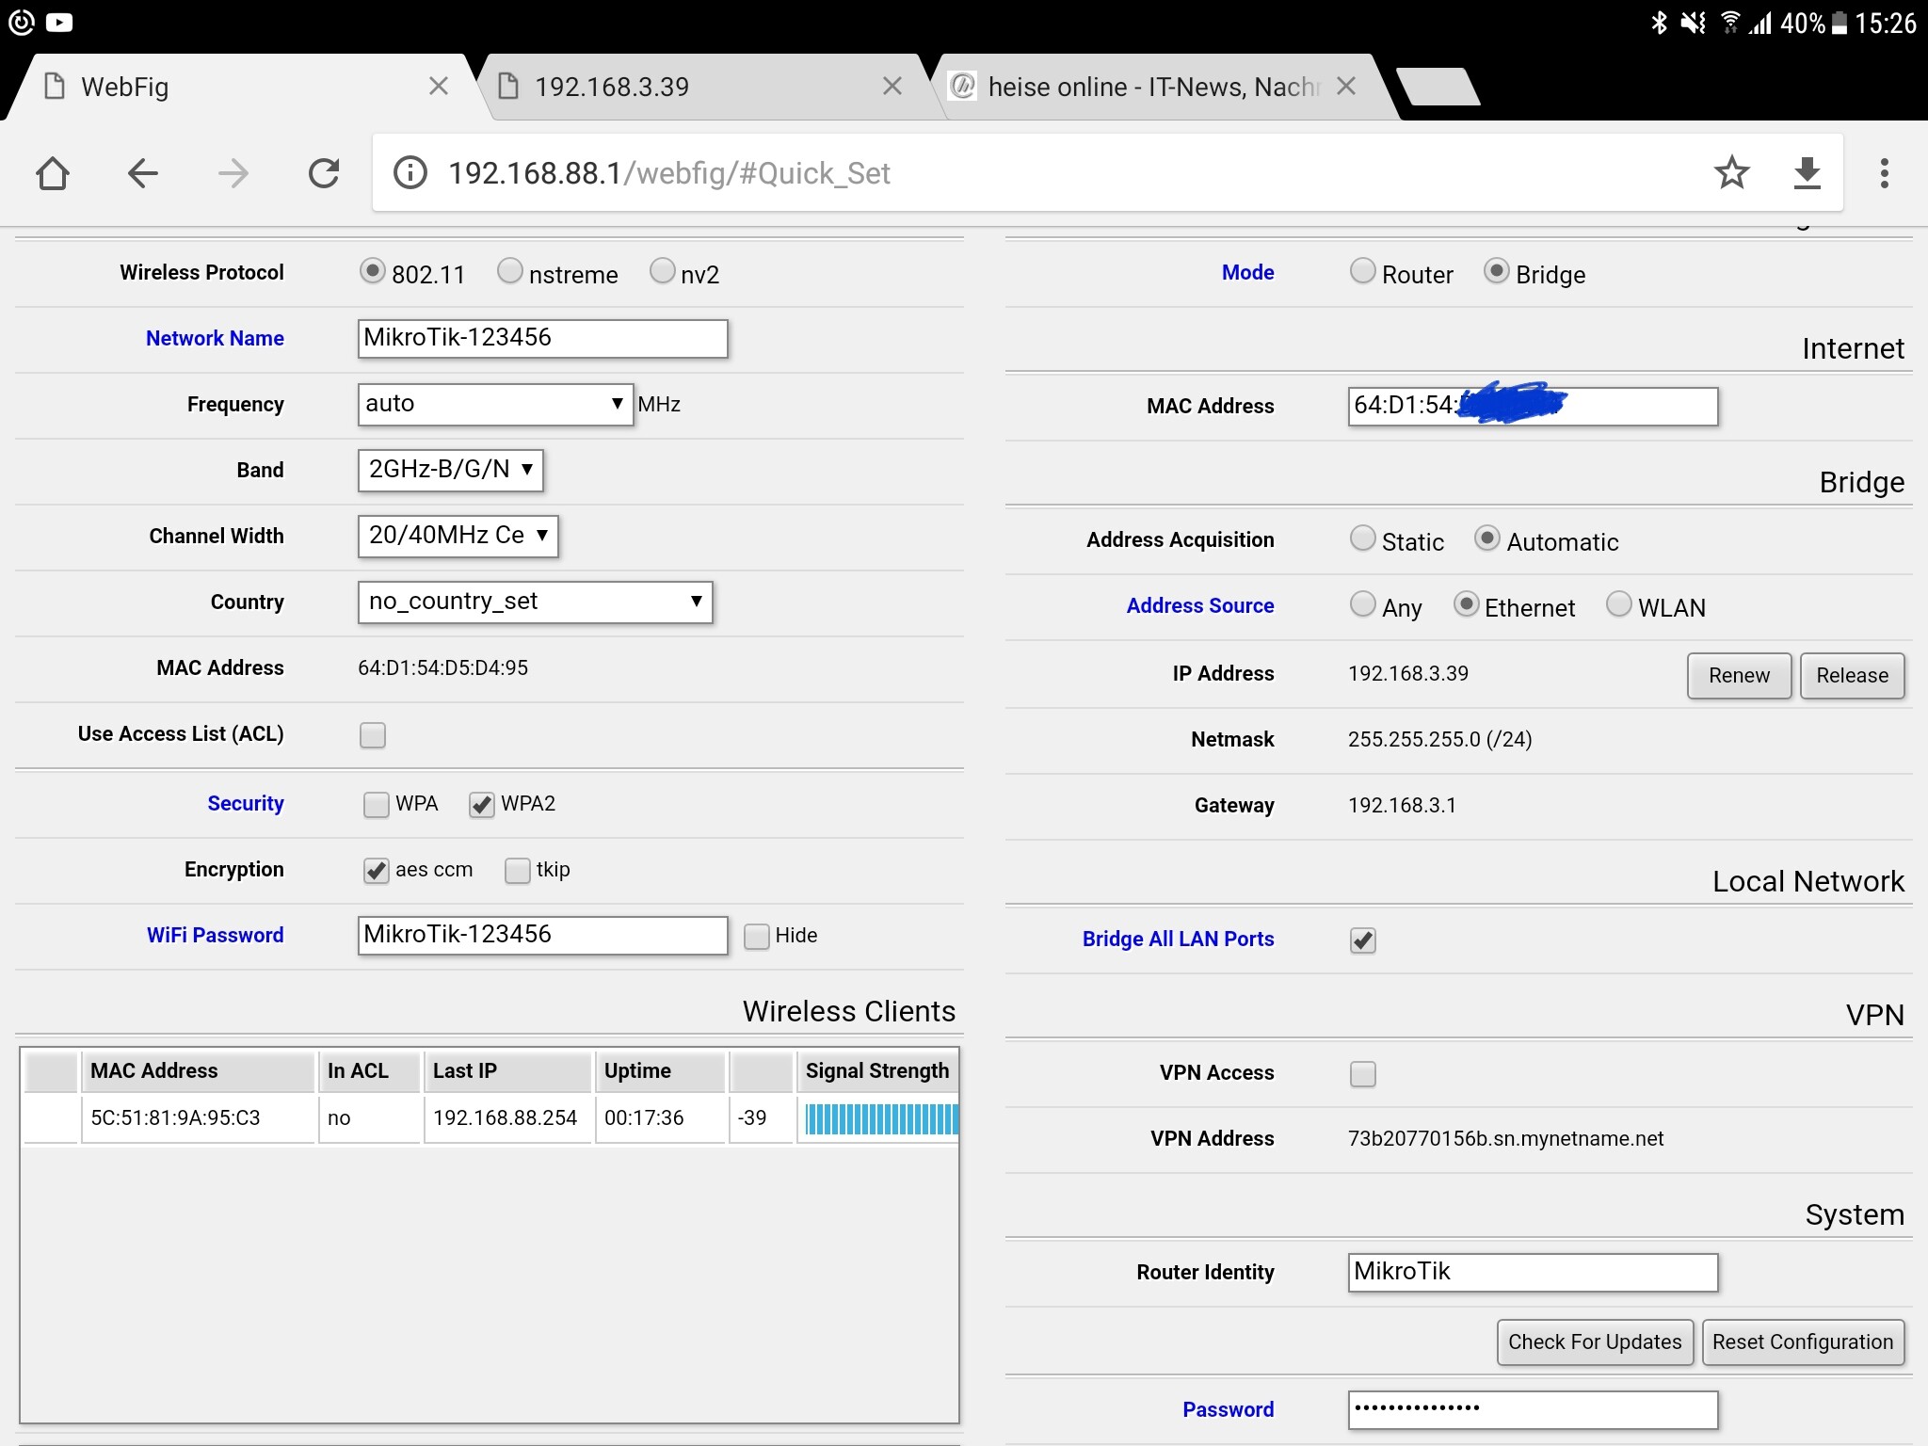This screenshot has height=1446, width=1928.
Task: Click the download arrow icon
Action: 1807,173
